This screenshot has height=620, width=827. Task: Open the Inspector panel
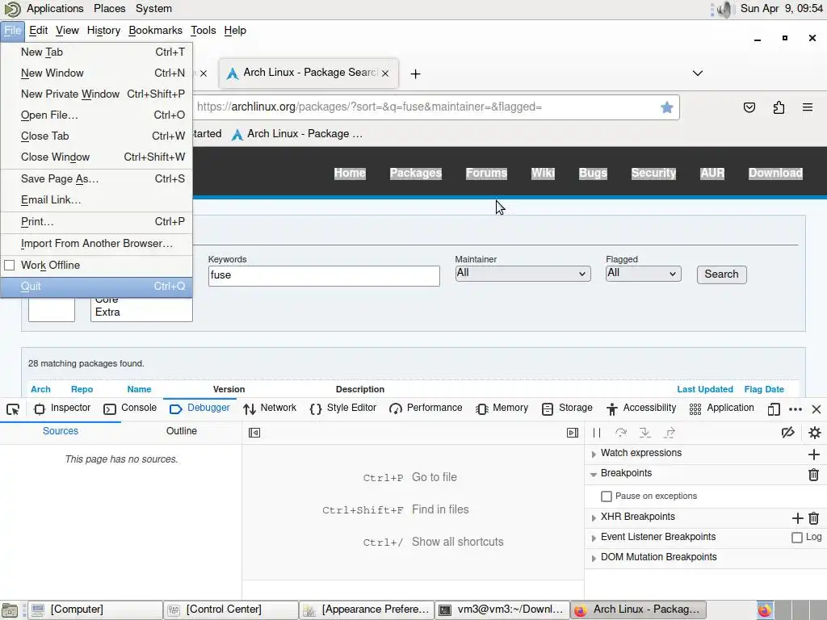[x=61, y=408]
